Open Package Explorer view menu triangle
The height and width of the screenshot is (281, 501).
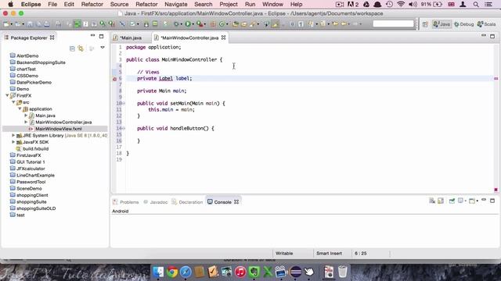tap(103, 48)
